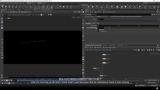Click the Point Light shelf tool

[88, 7]
